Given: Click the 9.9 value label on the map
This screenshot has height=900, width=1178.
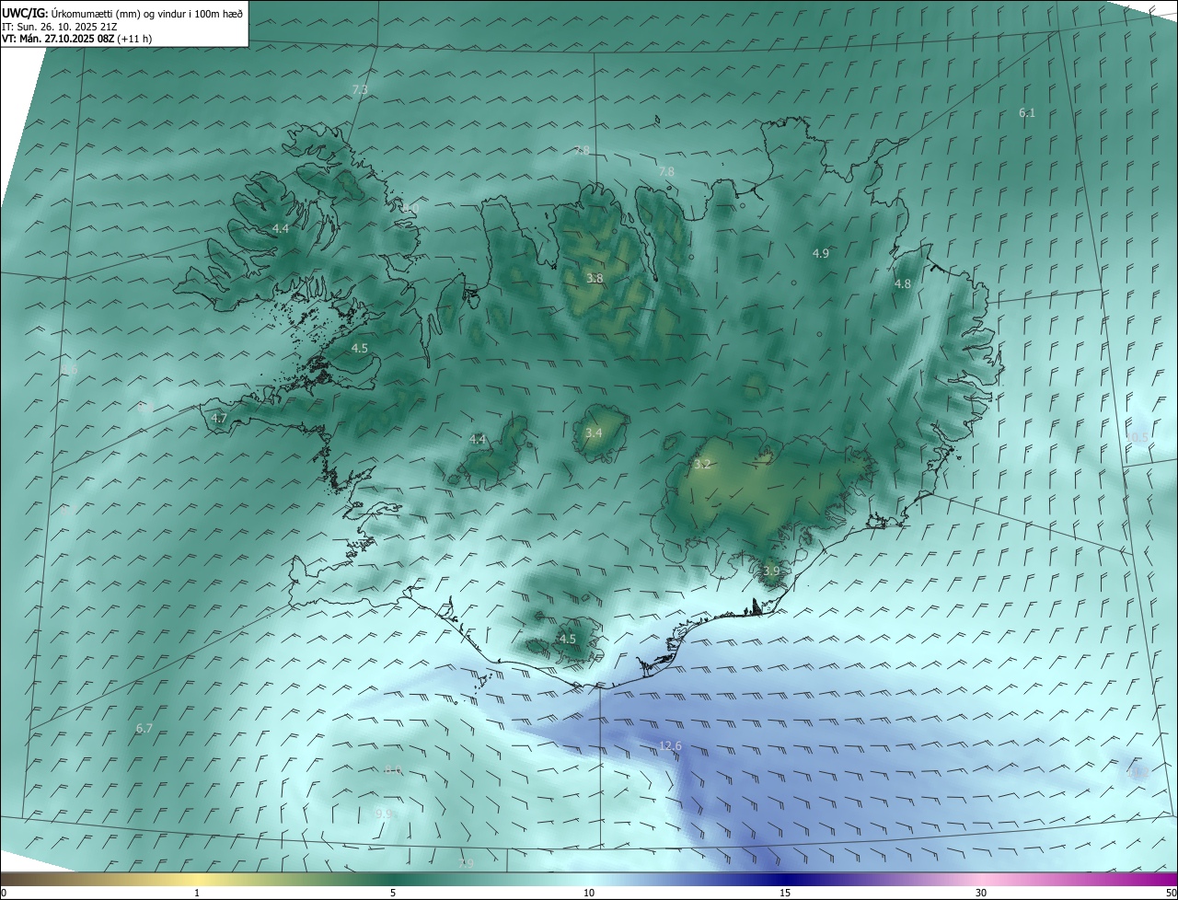Looking at the screenshot, I should (384, 814).
